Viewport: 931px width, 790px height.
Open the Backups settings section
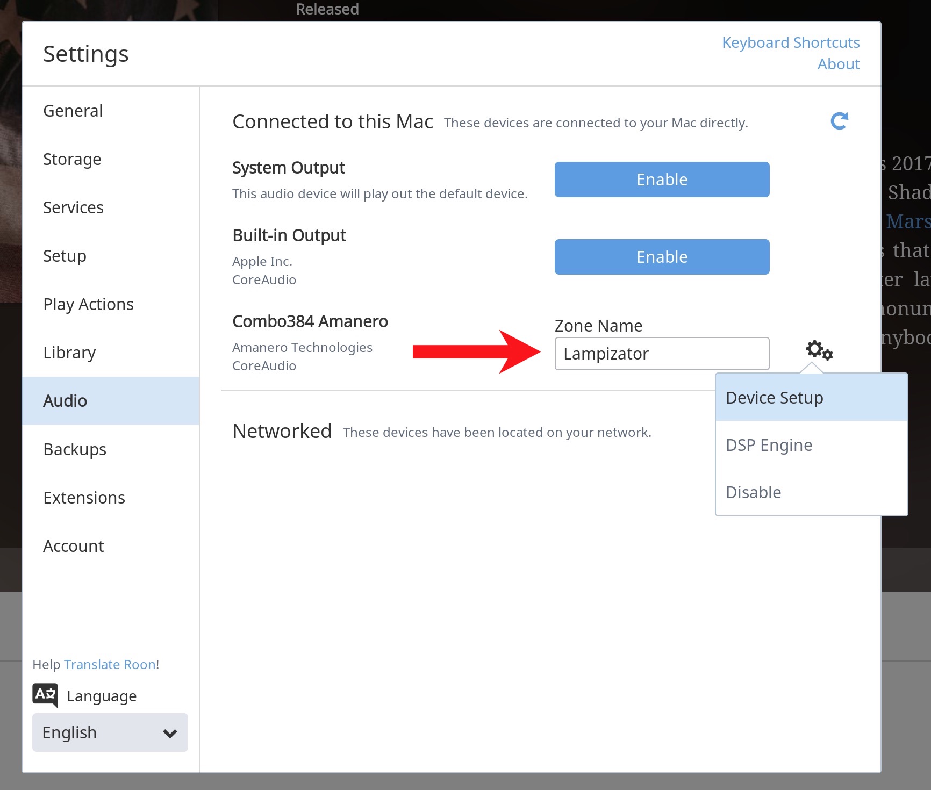coord(75,449)
